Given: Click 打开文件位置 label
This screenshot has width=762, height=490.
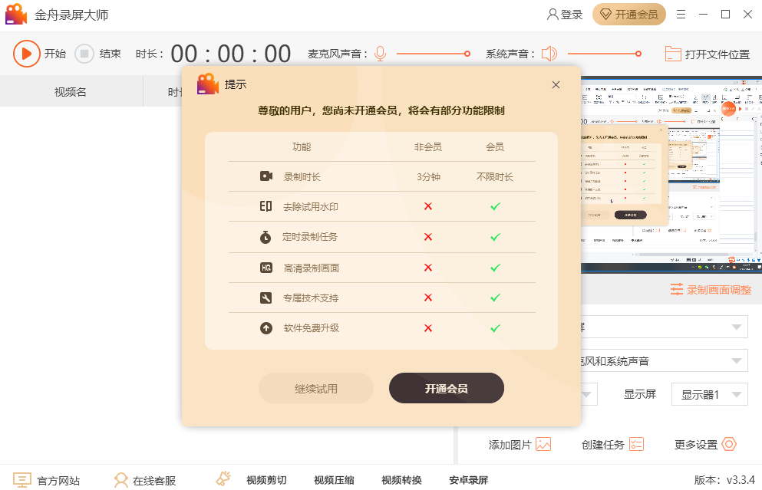Looking at the screenshot, I should pyautogui.click(x=717, y=54).
